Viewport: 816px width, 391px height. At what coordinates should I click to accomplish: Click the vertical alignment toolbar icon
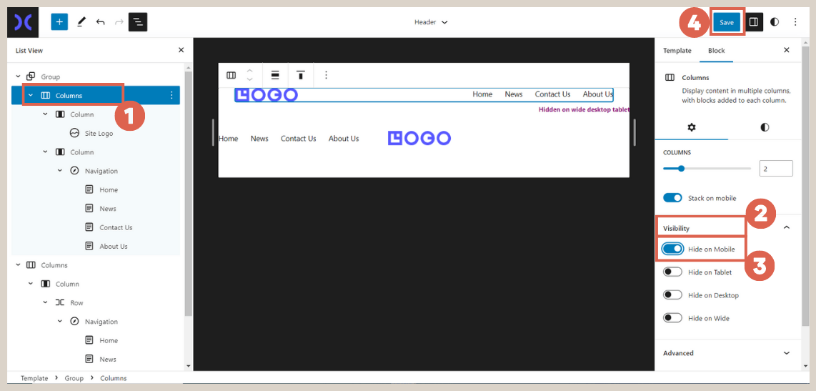click(301, 75)
